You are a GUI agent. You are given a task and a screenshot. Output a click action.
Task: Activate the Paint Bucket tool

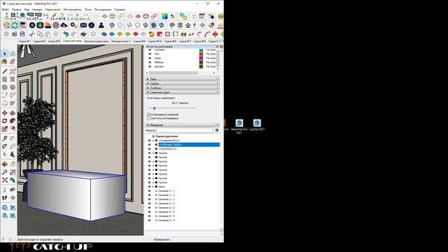pos(5,62)
